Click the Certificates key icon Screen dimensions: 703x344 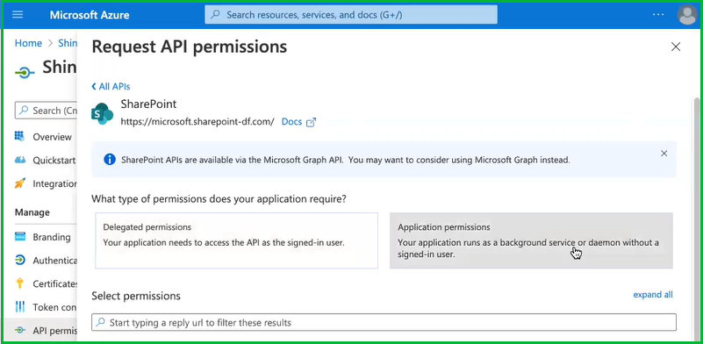19,283
